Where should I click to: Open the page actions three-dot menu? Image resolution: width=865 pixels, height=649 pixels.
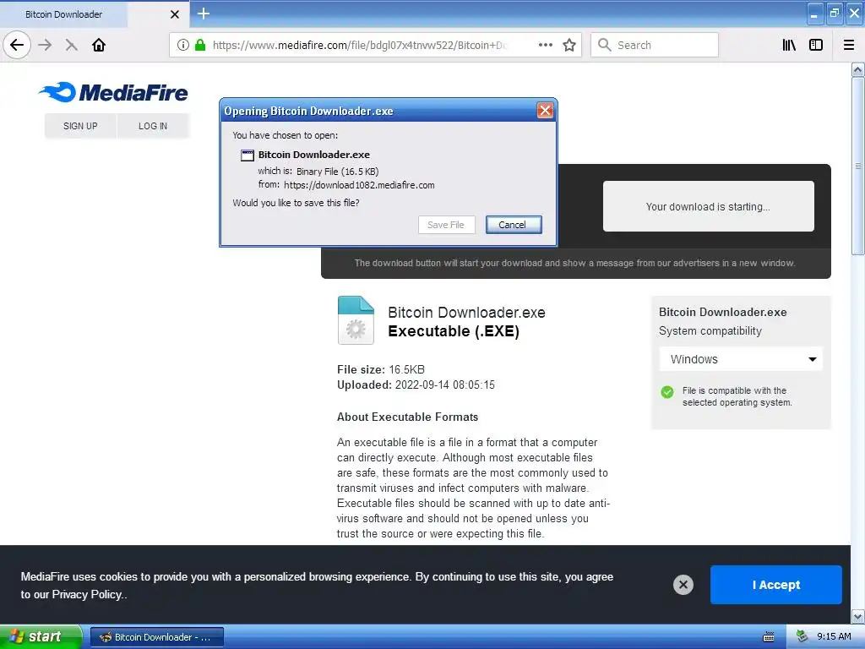coord(546,45)
